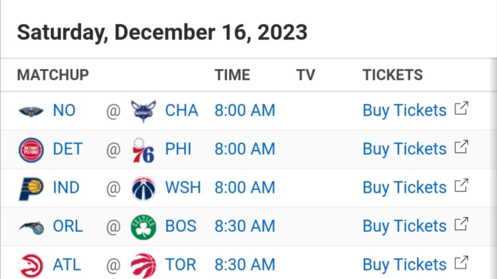The image size is (497, 279).
Task: Select the BOS team link
Action: 181,226
